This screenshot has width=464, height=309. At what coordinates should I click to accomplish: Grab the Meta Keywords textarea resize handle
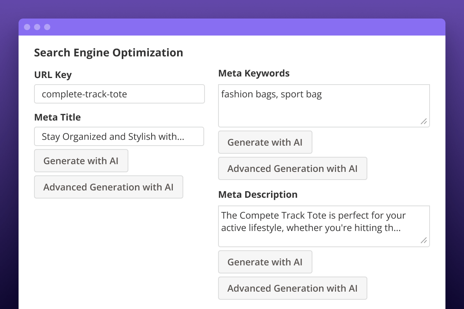coord(424,121)
